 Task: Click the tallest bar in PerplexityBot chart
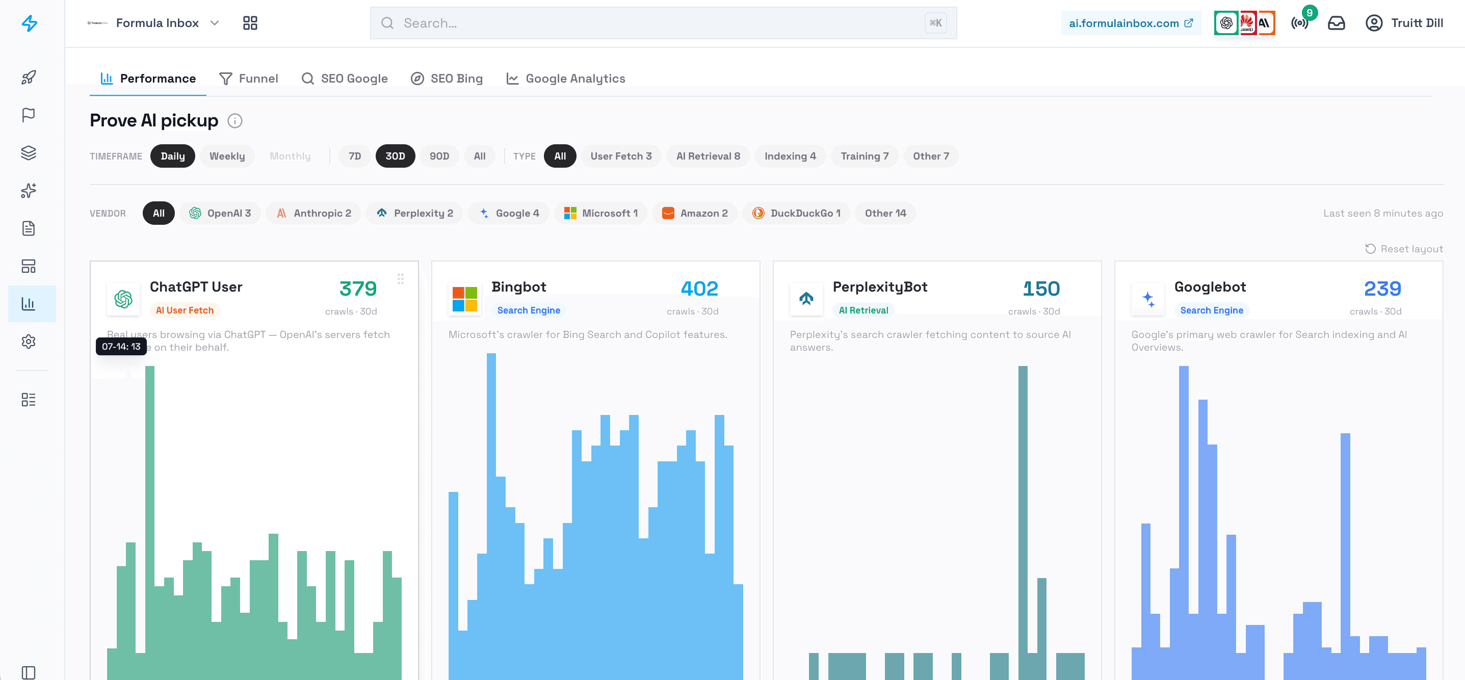pos(1023,523)
